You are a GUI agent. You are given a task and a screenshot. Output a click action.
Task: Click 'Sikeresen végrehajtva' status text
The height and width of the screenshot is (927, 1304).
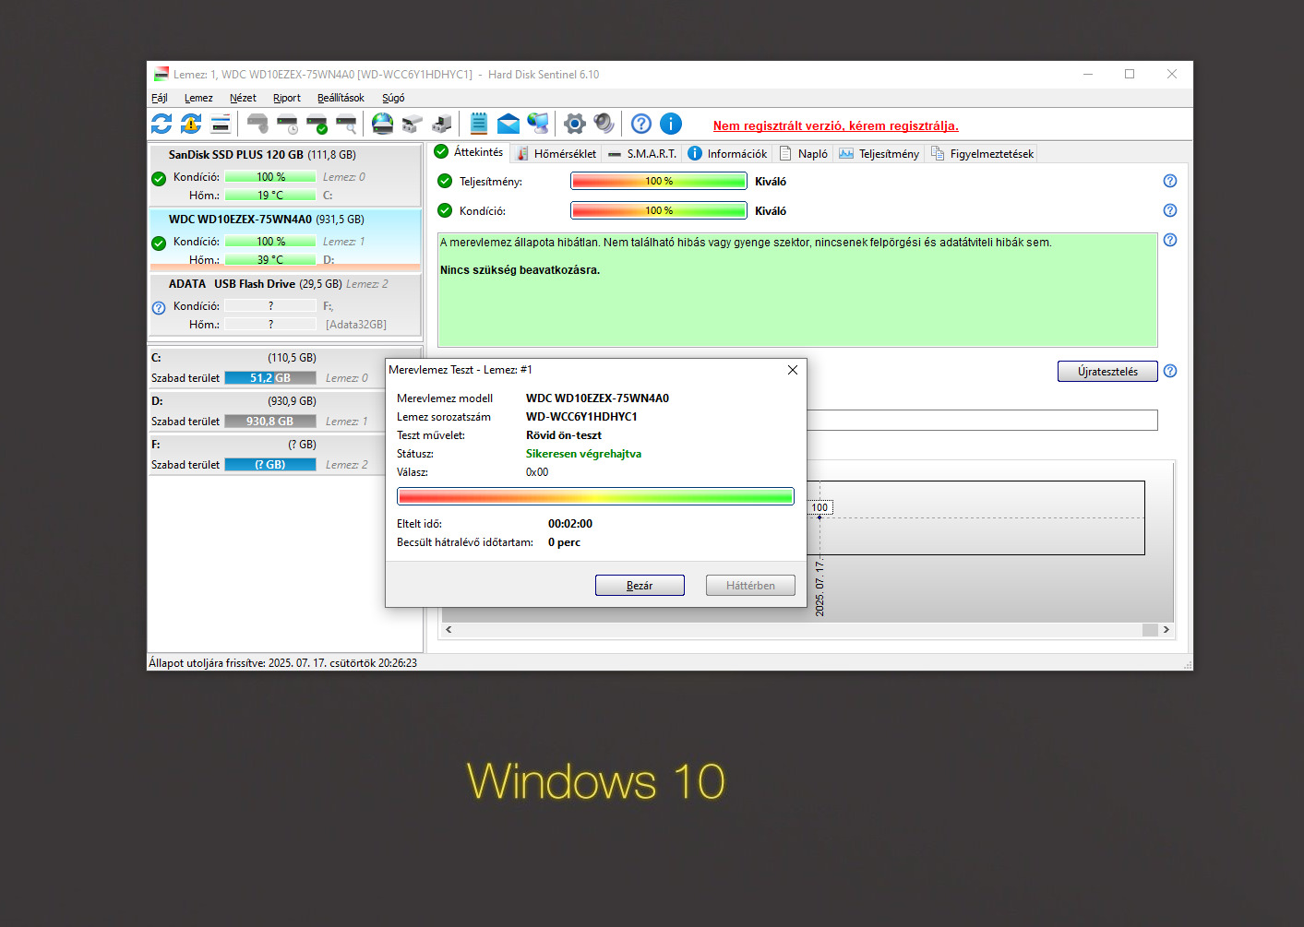pos(583,454)
